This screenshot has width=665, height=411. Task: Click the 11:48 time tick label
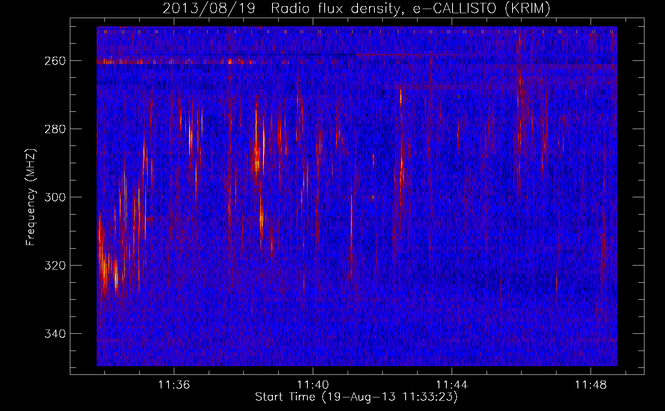591,385
